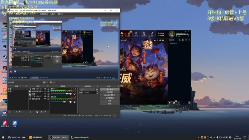This screenshot has width=249, height=140.
Task: Open the Scene Collection menu in OBS
Action: 44,14
